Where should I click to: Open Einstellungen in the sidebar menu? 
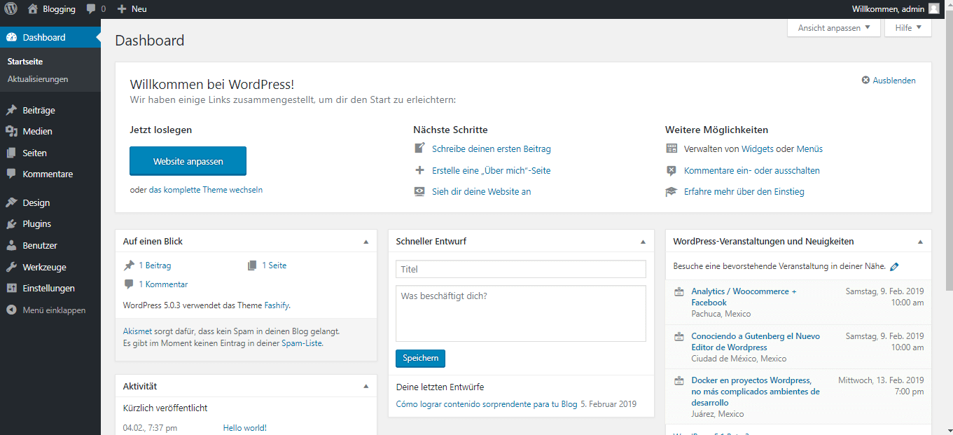tap(50, 288)
